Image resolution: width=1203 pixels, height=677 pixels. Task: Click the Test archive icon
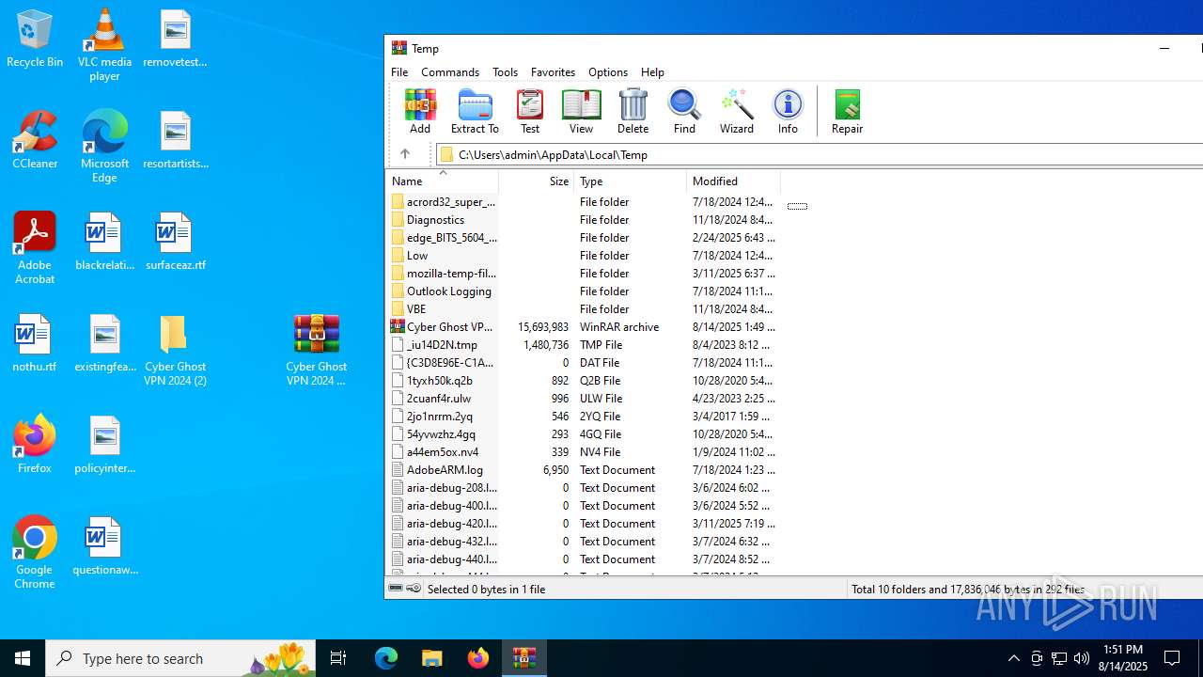pyautogui.click(x=530, y=112)
